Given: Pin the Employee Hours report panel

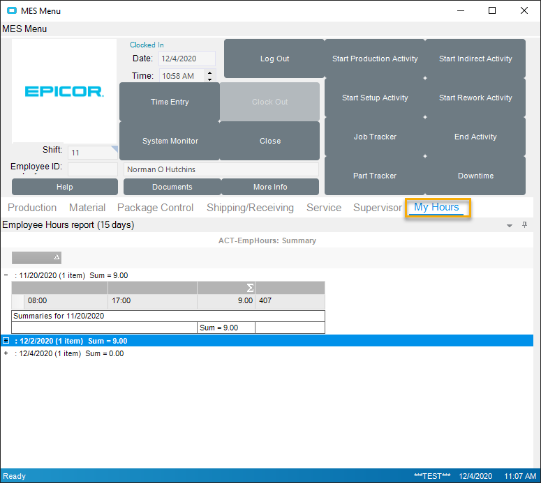Looking at the screenshot, I should tap(524, 225).
